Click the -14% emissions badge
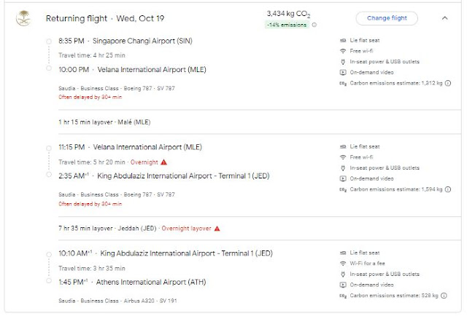Screen dimensions: 467x316 287,25
